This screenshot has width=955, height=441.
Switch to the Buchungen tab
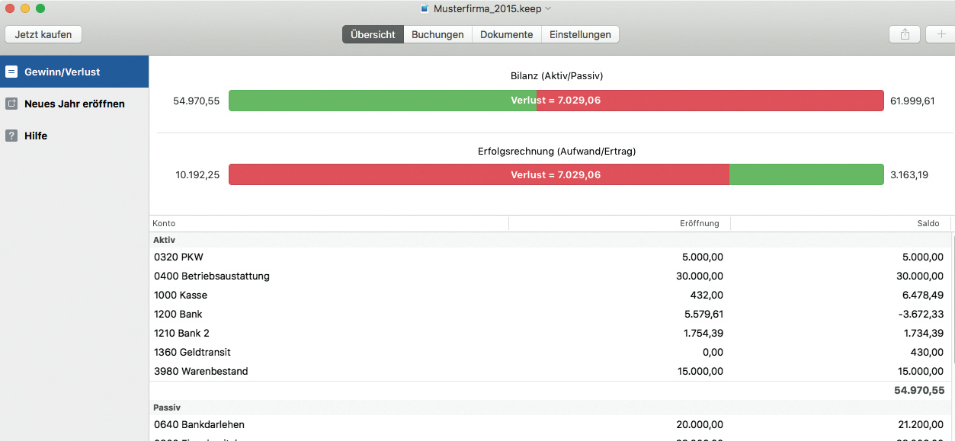coord(437,34)
